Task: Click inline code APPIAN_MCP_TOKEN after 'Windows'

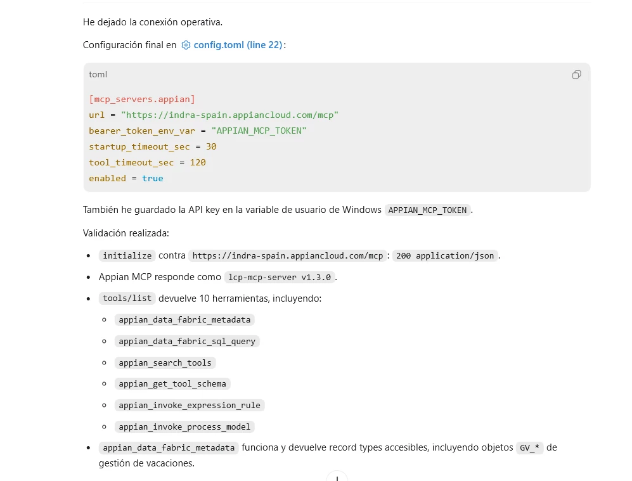Action: (x=427, y=210)
